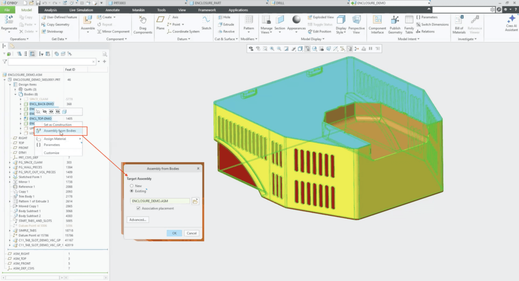Select the ENCL_TOP-DMO body

(x=41, y=118)
